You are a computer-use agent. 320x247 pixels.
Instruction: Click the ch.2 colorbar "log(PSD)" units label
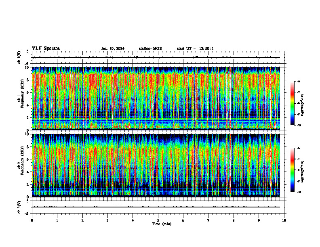(x=303, y=172)
